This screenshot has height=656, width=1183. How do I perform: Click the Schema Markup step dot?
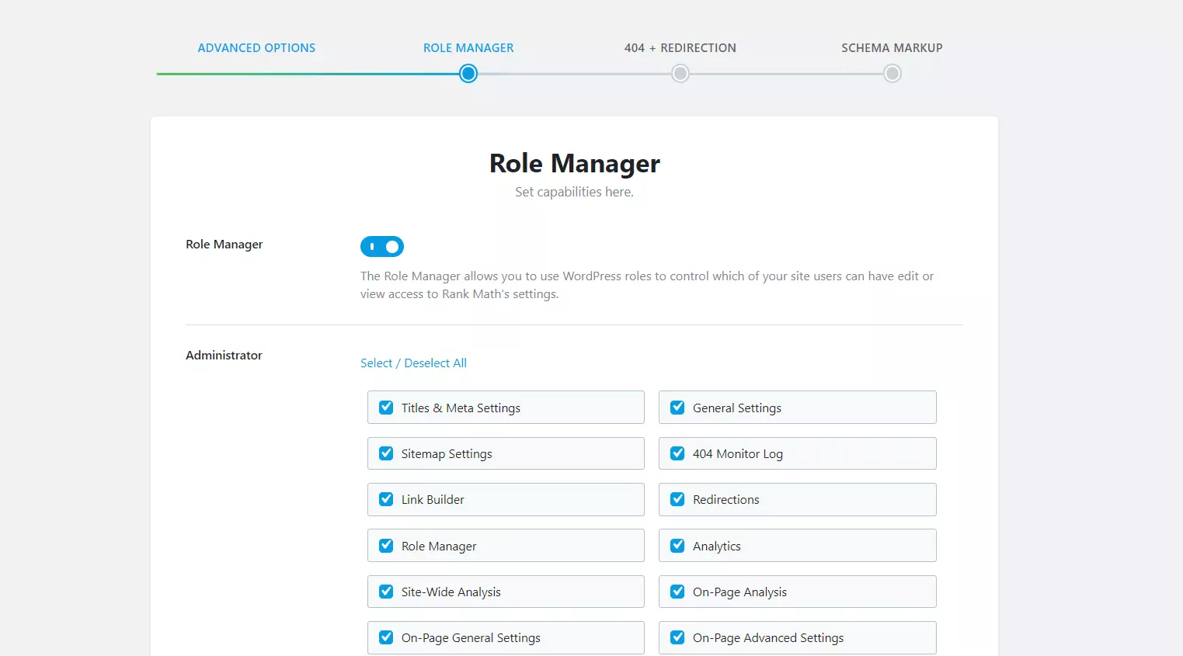click(x=892, y=74)
